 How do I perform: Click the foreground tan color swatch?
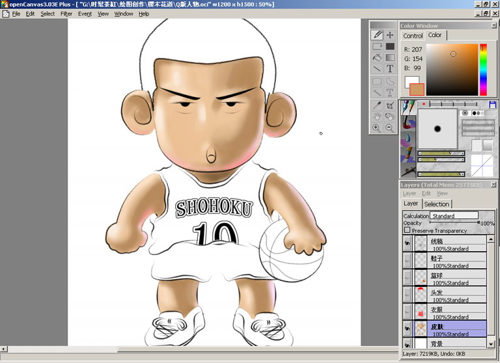coord(417,89)
